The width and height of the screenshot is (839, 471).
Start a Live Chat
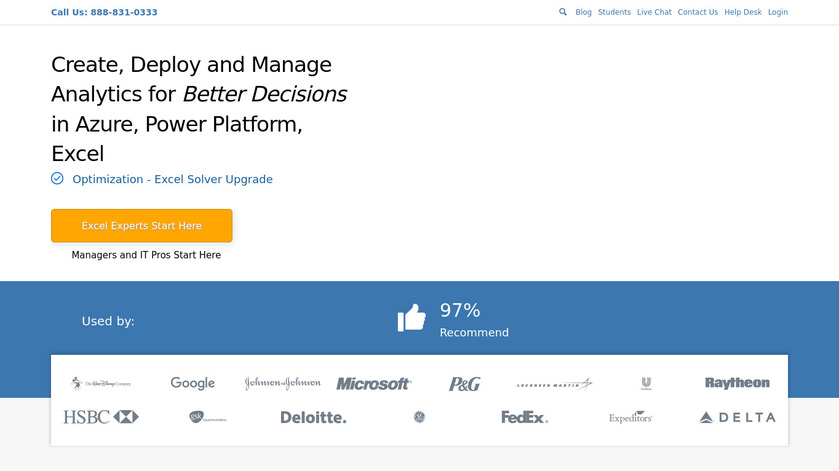coord(654,12)
